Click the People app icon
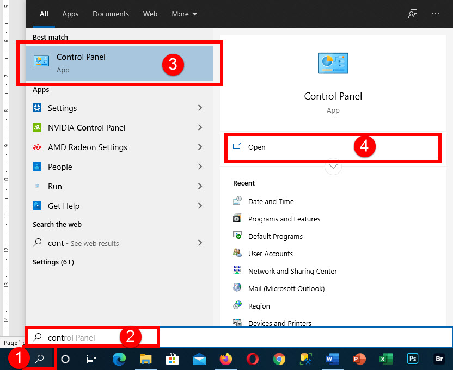 coord(37,167)
